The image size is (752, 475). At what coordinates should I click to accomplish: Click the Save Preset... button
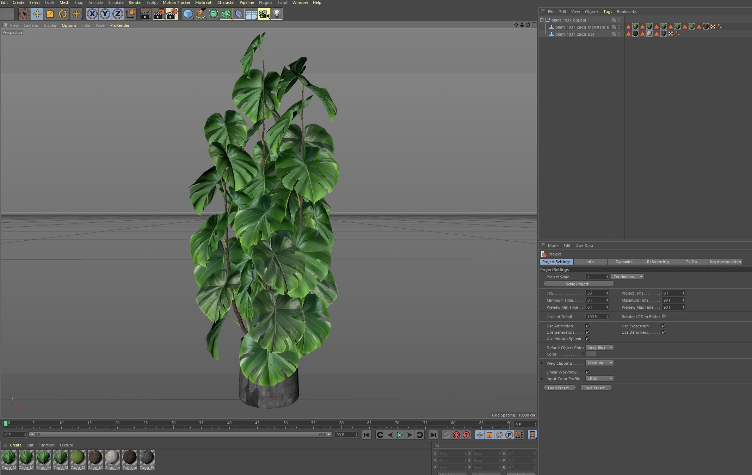coord(596,388)
